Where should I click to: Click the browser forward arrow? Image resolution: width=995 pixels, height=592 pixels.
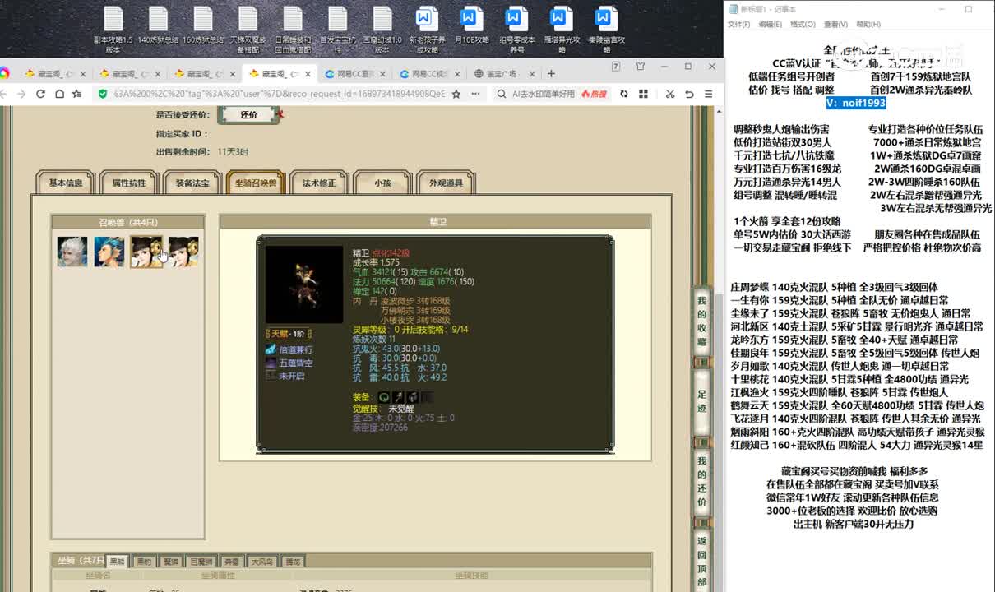[x=23, y=94]
